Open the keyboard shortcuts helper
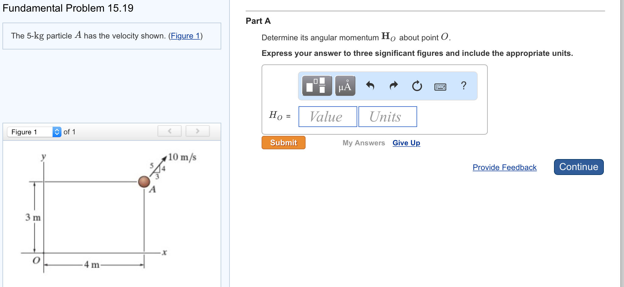Screen dimensions: 624x287 (x=440, y=87)
